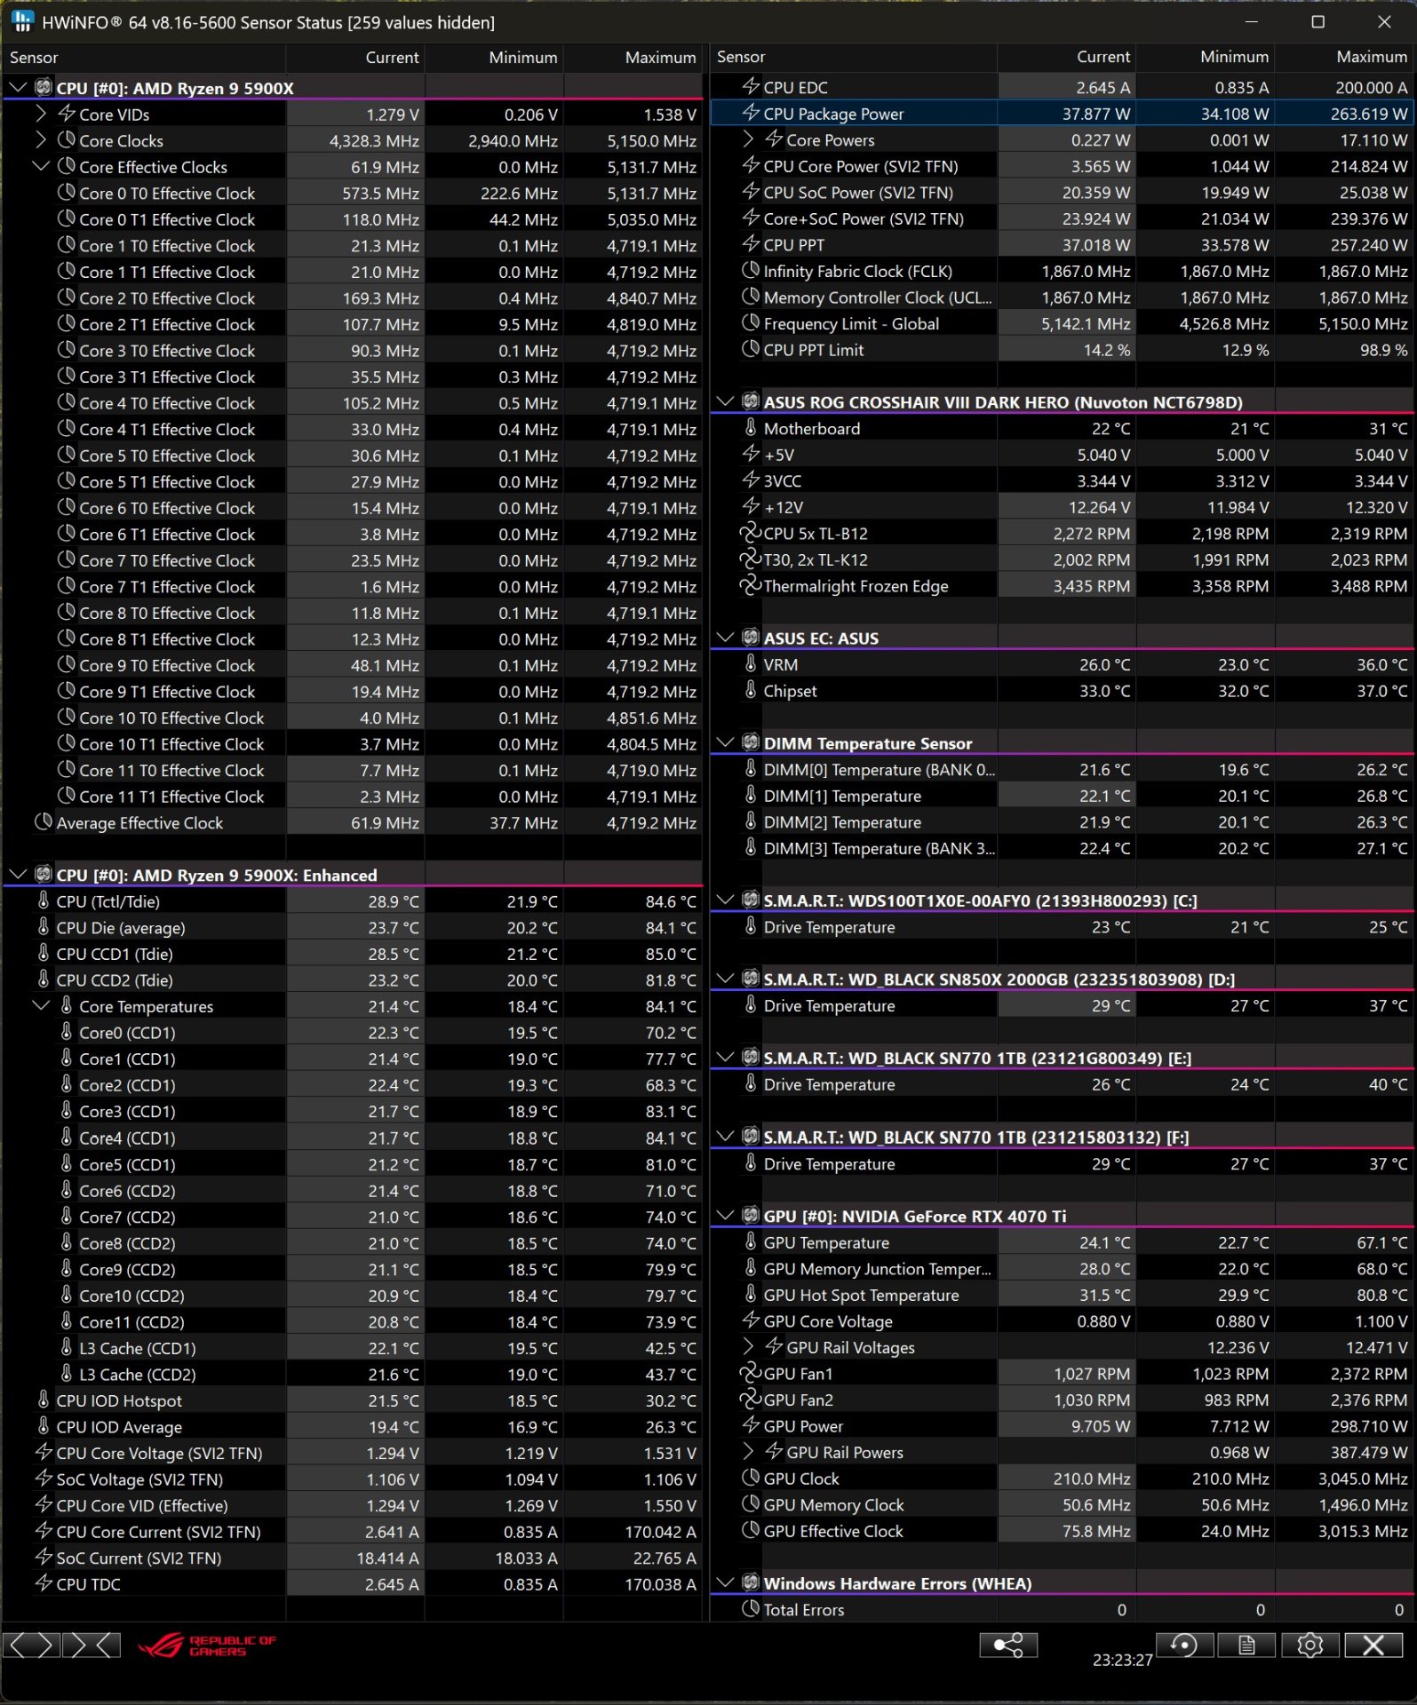Reset min/max values with clock icon
Screen dimensions: 1417x1705
(x=1183, y=1646)
